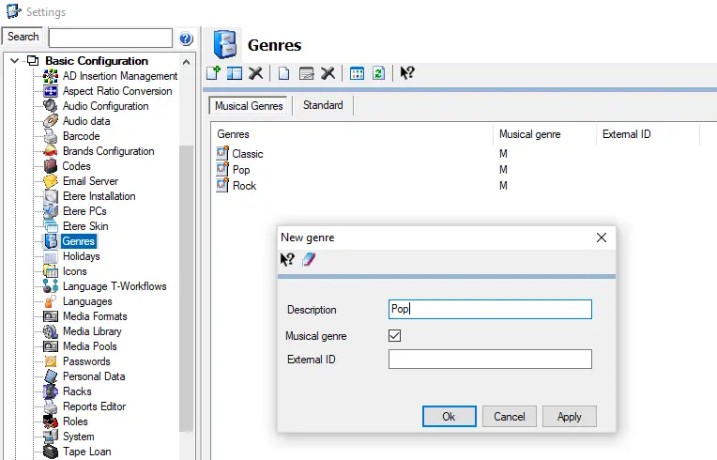Viewport: 717px width, 460px height.
Task: Collapse the Basic Configuration tree node
Action: click(16, 61)
